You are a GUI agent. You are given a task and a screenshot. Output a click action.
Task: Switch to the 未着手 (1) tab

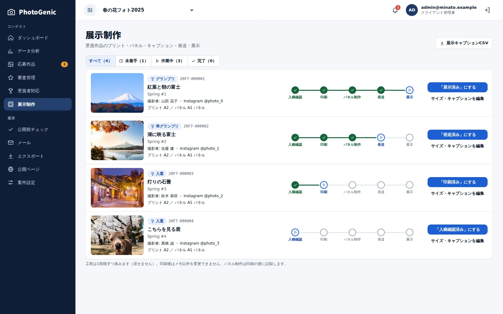134,61
